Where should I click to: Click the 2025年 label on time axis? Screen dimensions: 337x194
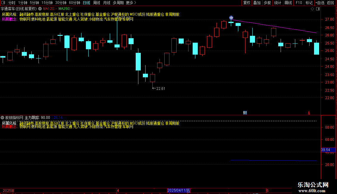[9, 191]
